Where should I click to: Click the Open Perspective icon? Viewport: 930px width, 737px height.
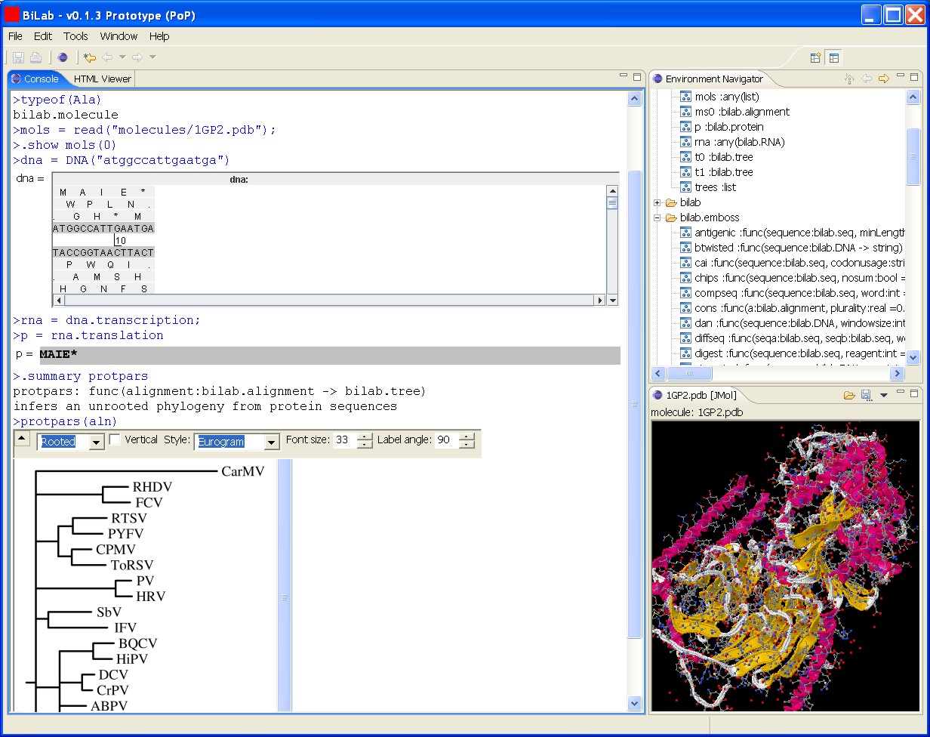pos(815,57)
